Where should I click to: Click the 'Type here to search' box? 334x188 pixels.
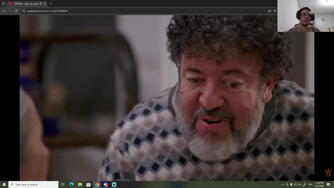33,185
